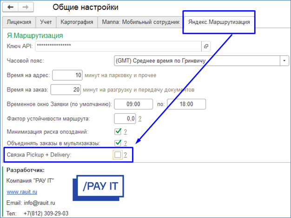Click the 18:00 window end field
Screen dimensions: 291x218
click(x=186, y=104)
